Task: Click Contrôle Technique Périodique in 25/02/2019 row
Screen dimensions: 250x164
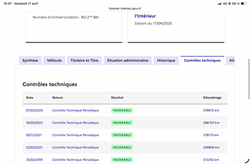Action: pyautogui.click(x=76, y=160)
